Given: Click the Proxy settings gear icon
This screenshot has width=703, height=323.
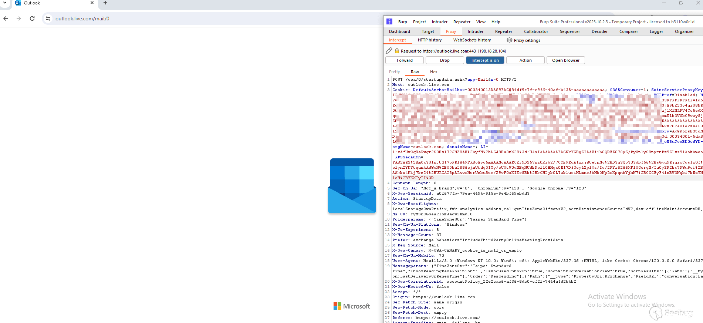Looking at the screenshot, I should tap(510, 40).
